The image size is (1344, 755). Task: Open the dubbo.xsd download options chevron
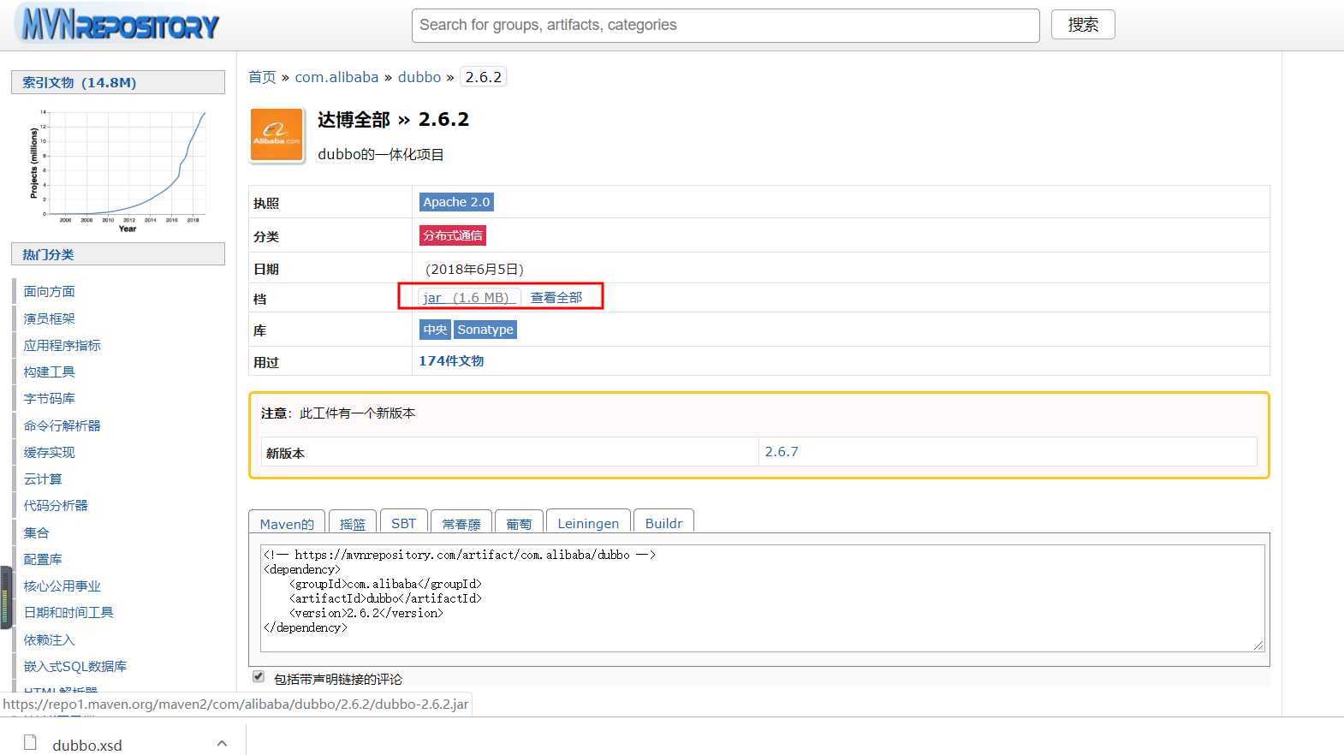coord(222,743)
